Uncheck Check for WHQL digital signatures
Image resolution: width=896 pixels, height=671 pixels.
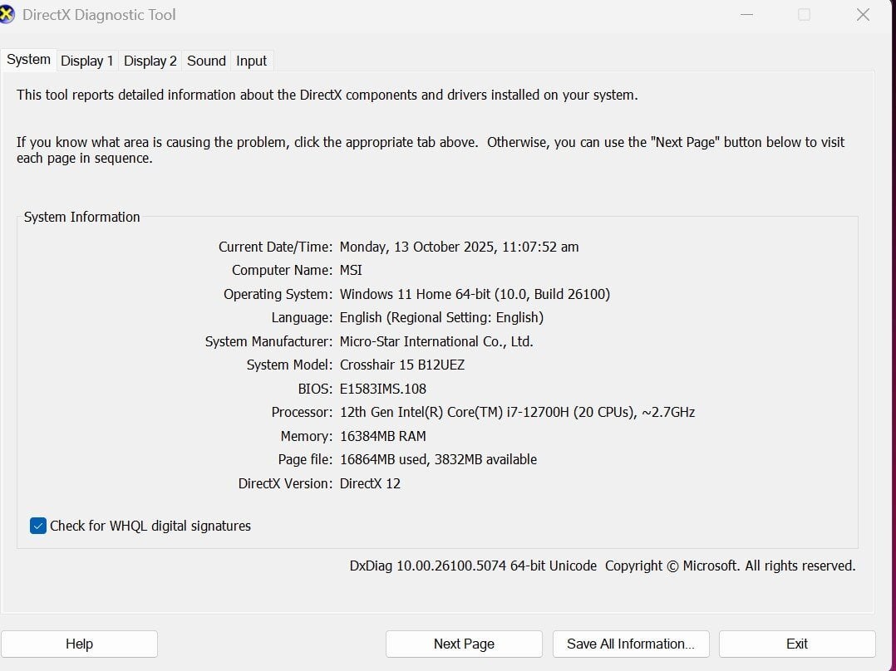pos(38,526)
